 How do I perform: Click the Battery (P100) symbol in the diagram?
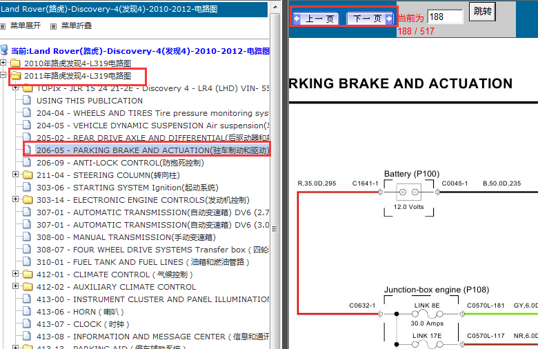tap(408, 192)
